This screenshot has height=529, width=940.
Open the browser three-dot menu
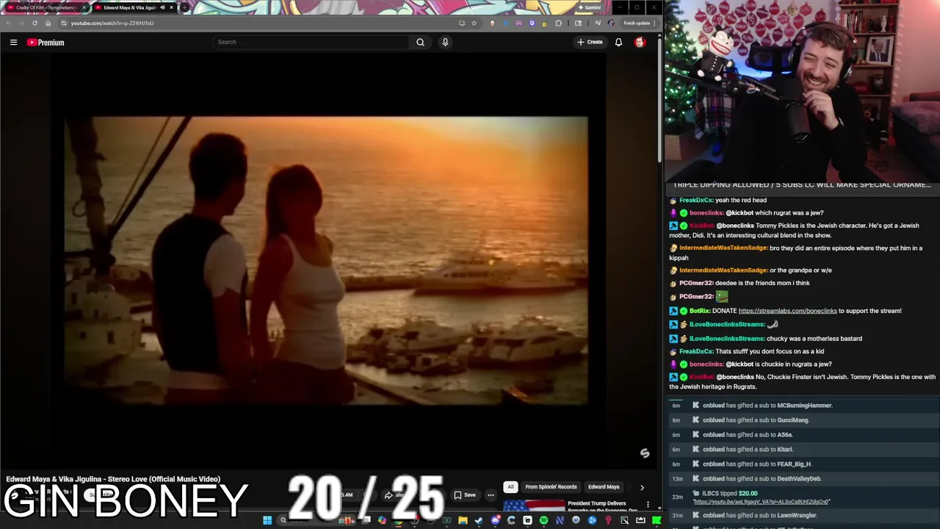click(654, 23)
